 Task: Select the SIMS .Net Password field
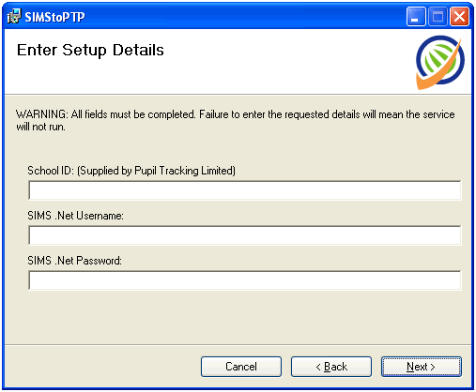click(245, 280)
